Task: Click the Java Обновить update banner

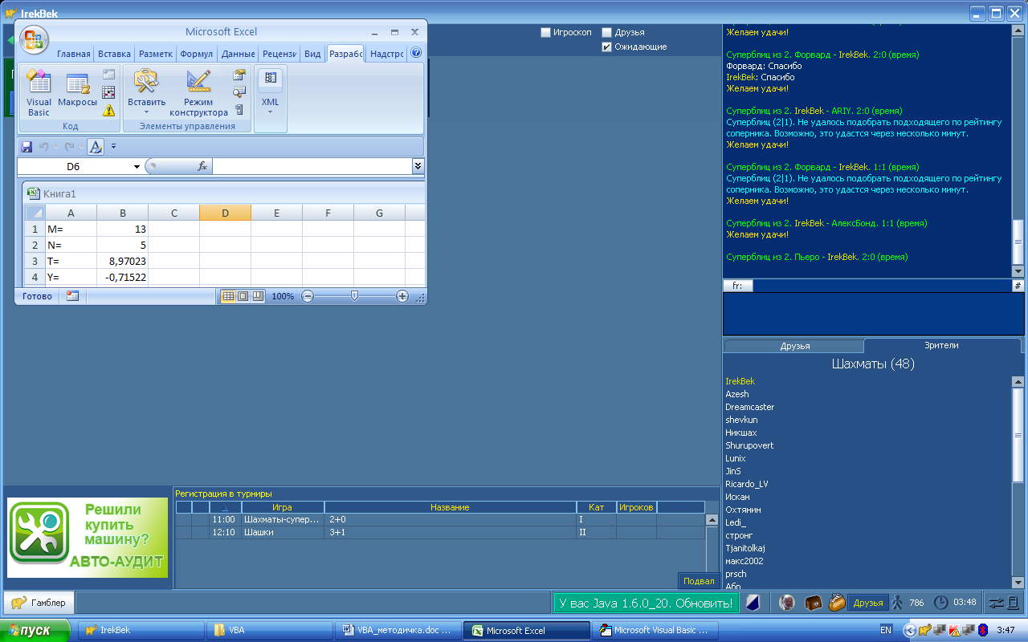Action: (x=645, y=603)
